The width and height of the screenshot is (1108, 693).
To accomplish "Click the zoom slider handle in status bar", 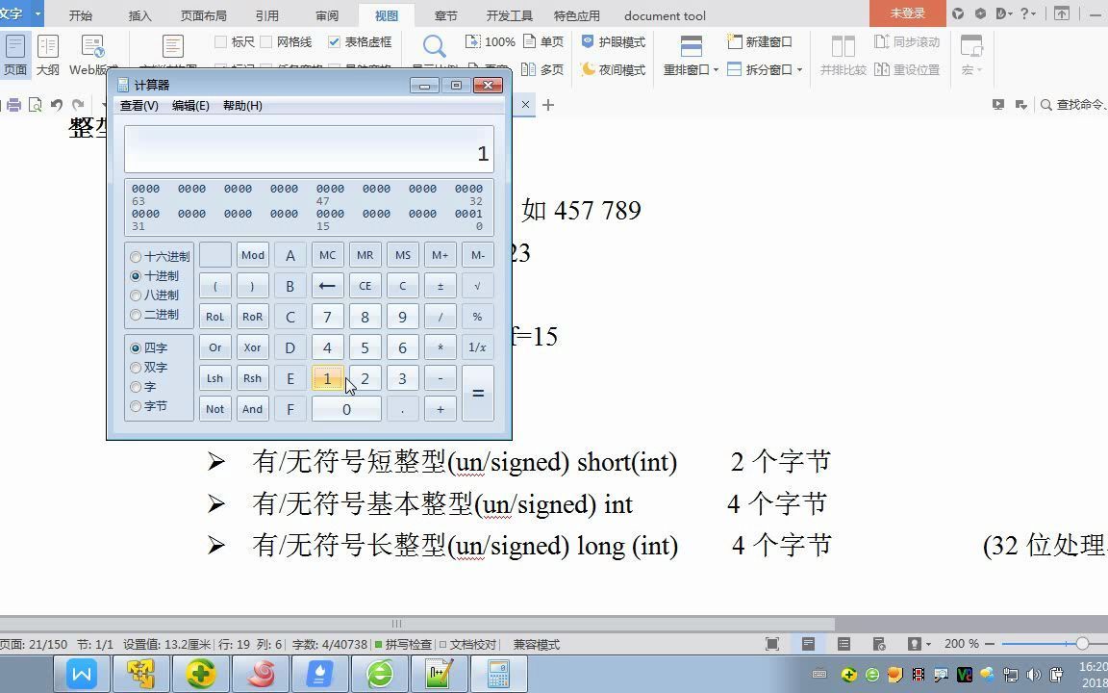I will (1082, 644).
